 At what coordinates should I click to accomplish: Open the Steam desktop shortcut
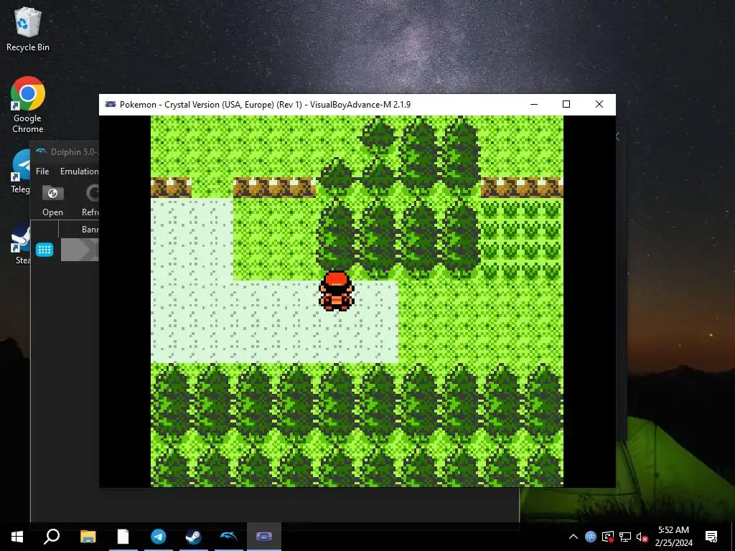pos(22,244)
